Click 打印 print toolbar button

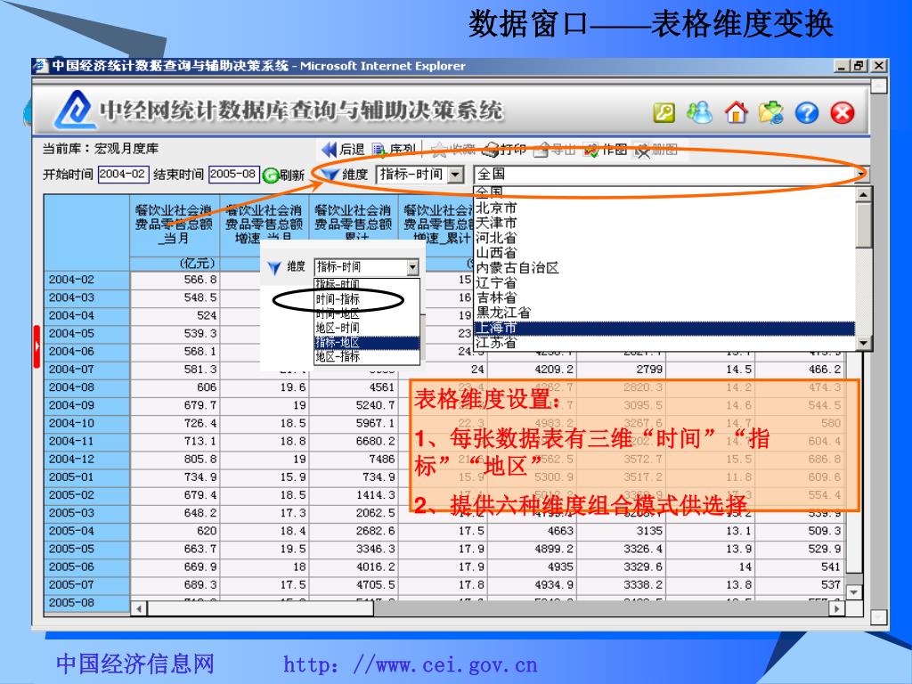point(504,150)
